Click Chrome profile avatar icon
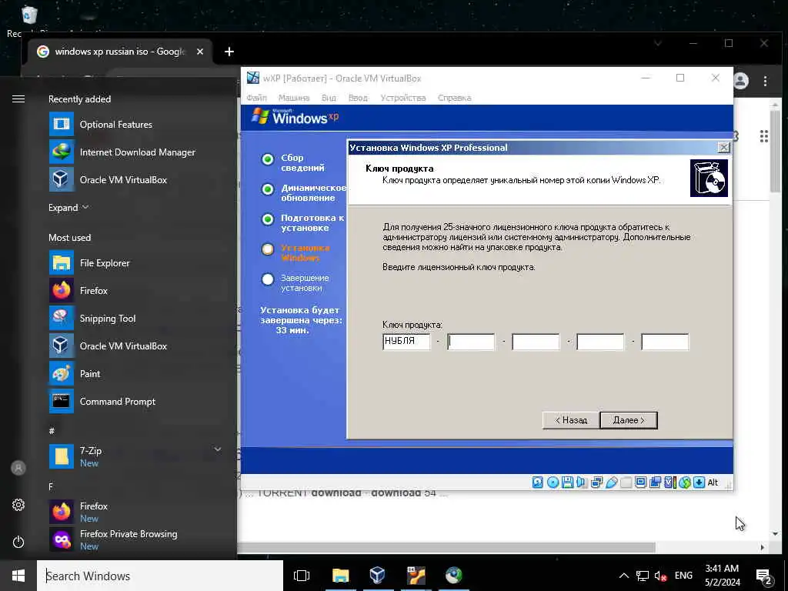The width and height of the screenshot is (788, 591). coord(741,81)
